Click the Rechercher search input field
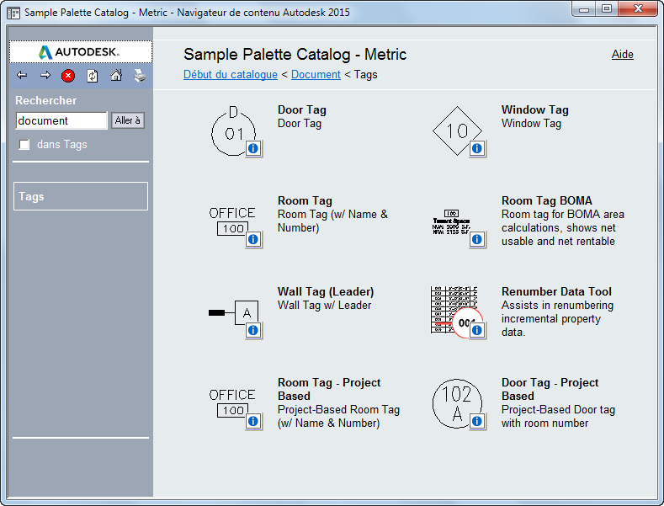664x506 pixels. click(x=61, y=120)
